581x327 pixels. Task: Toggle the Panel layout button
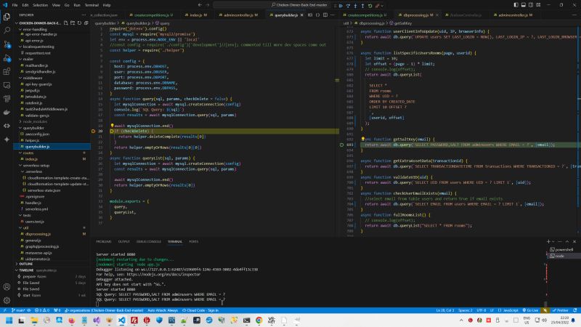pos(523,5)
